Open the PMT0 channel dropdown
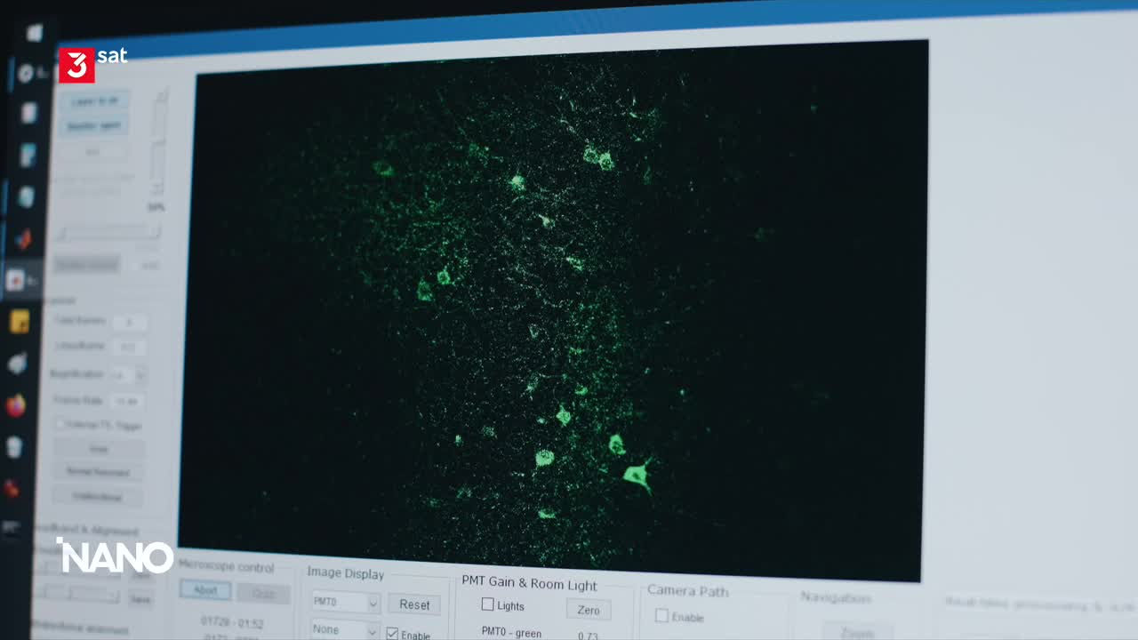This screenshot has width=1138, height=640. (x=346, y=602)
